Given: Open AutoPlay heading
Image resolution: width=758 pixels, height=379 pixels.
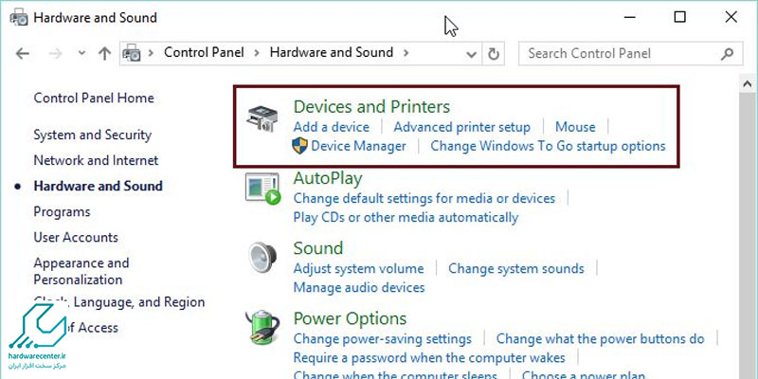Looking at the screenshot, I should click(328, 178).
